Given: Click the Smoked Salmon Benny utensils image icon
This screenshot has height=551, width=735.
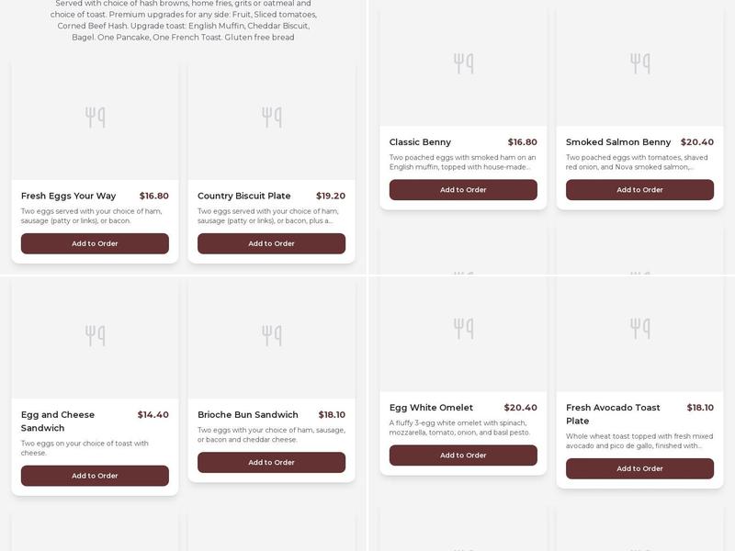Looking at the screenshot, I should tap(640, 63).
